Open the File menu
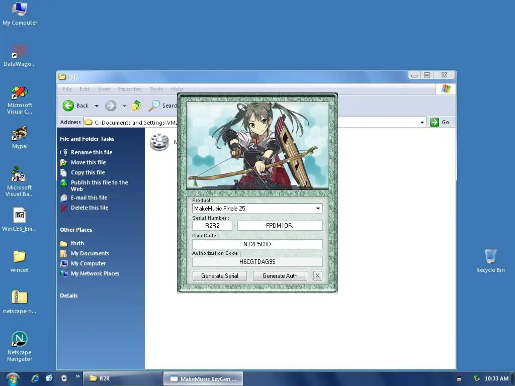This screenshot has width=515, height=386. 67,89
